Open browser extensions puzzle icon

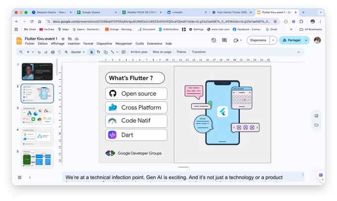click(301, 21)
